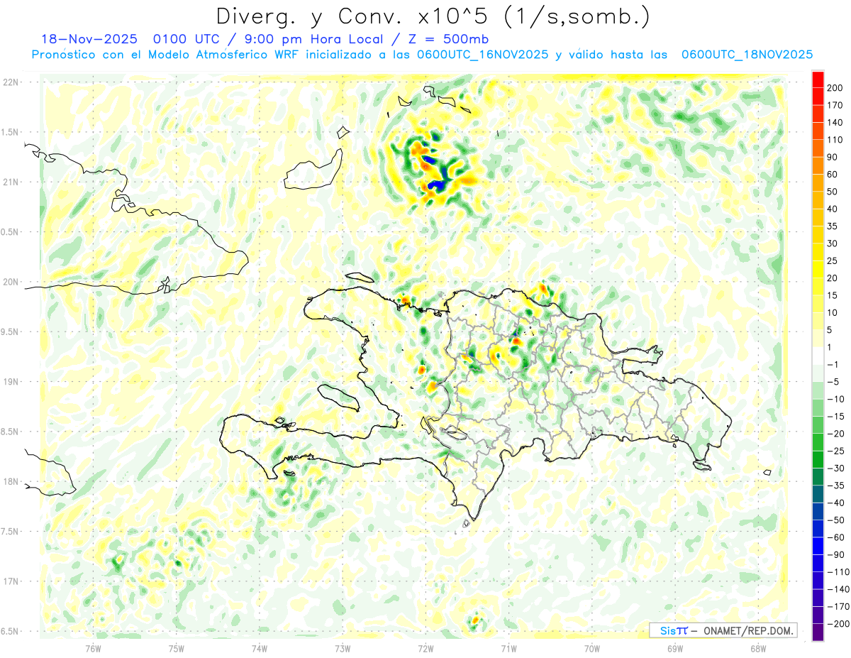
Task: Click the "-140" color scale label
Action: coord(838,589)
